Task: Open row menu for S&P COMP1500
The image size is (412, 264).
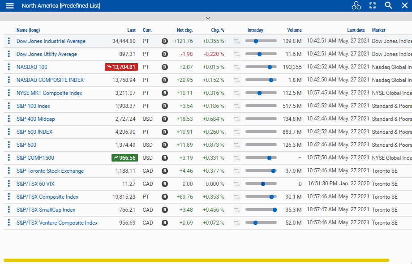Action: (9, 158)
